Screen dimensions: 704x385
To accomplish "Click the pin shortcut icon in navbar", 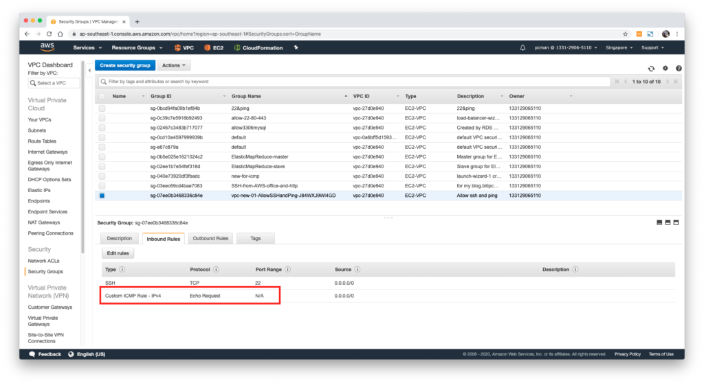I will (x=296, y=48).
